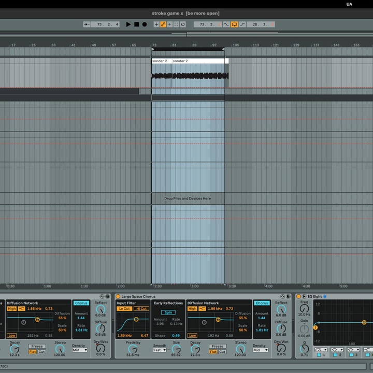
Task: Click the Arrangement Record circle button
Action: (x=145, y=24)
